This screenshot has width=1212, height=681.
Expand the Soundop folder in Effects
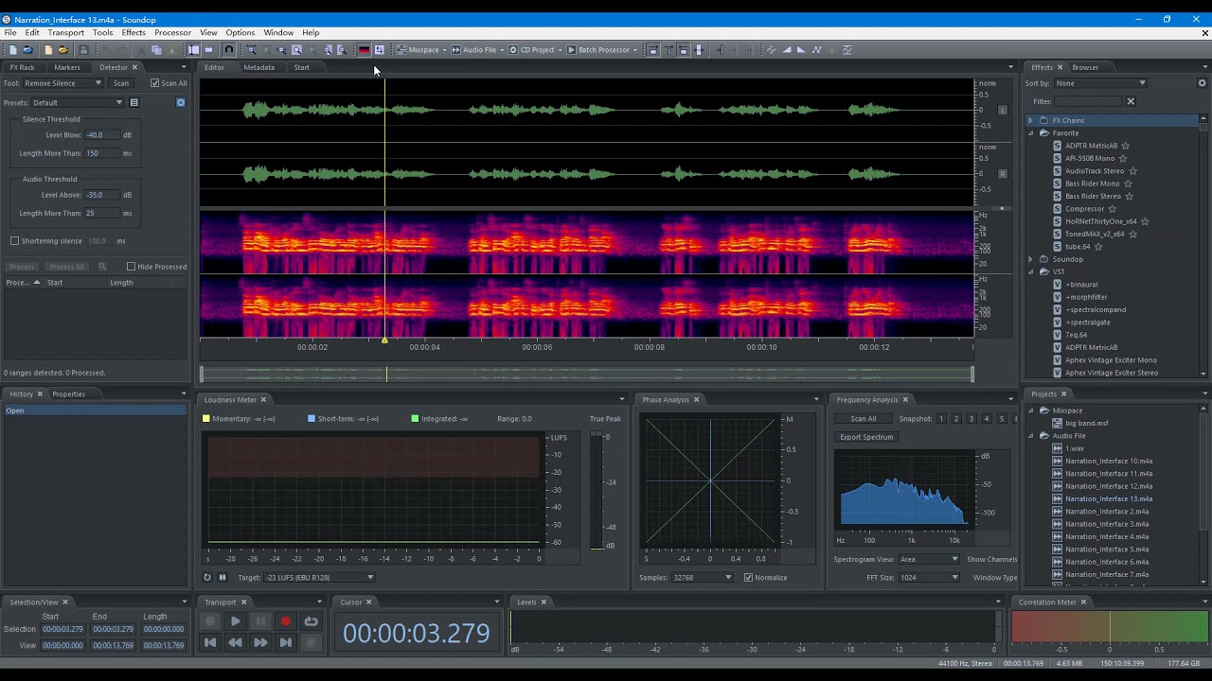(x=1031, y=259)
